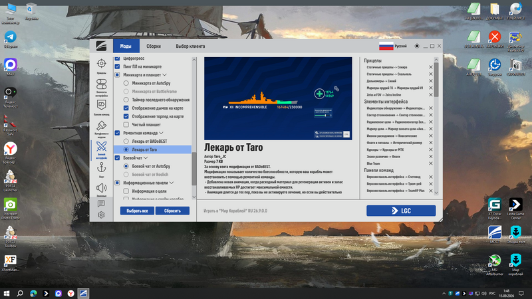Collapse the Боевой чат chevron
This screenshot has width=532, height=299.
tap(146, 157)
